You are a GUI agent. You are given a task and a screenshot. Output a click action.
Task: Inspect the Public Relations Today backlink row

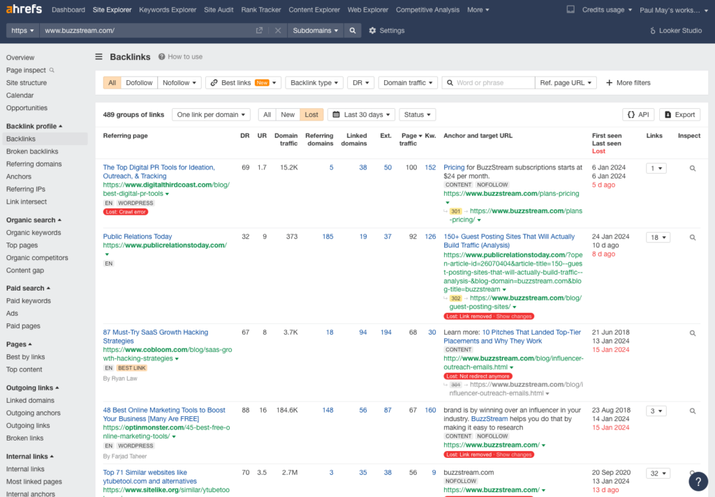click(x=693, y=238)
